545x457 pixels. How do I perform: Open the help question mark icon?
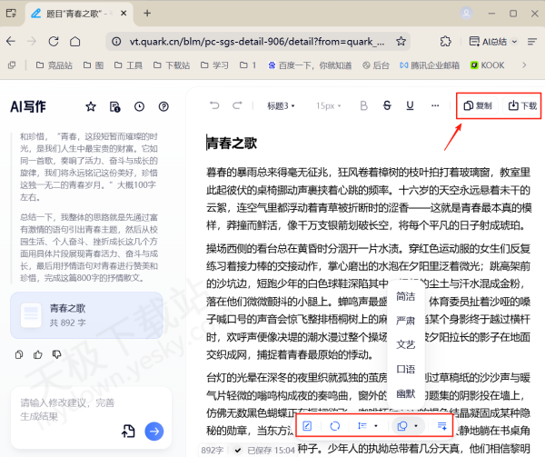pos(163,106)
